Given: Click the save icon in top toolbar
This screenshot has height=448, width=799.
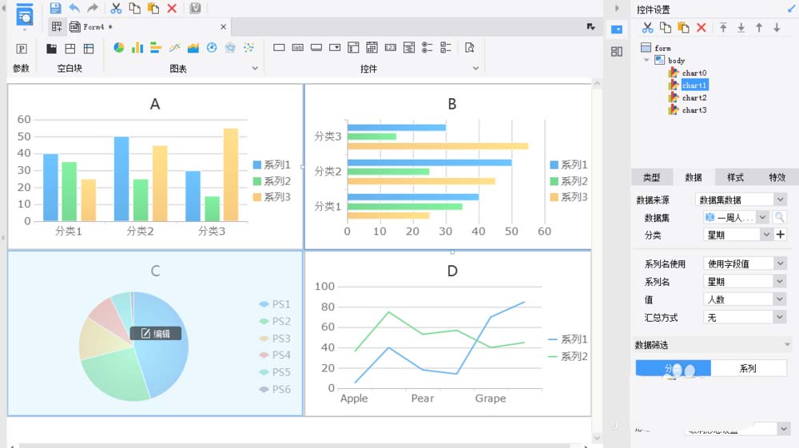Looking at the screenshot, I should (55, 8).
